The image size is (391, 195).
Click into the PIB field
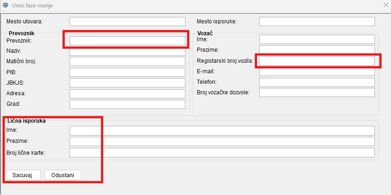[127, 72]
